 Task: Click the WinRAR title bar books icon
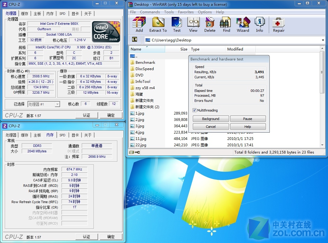click(131, 5)
